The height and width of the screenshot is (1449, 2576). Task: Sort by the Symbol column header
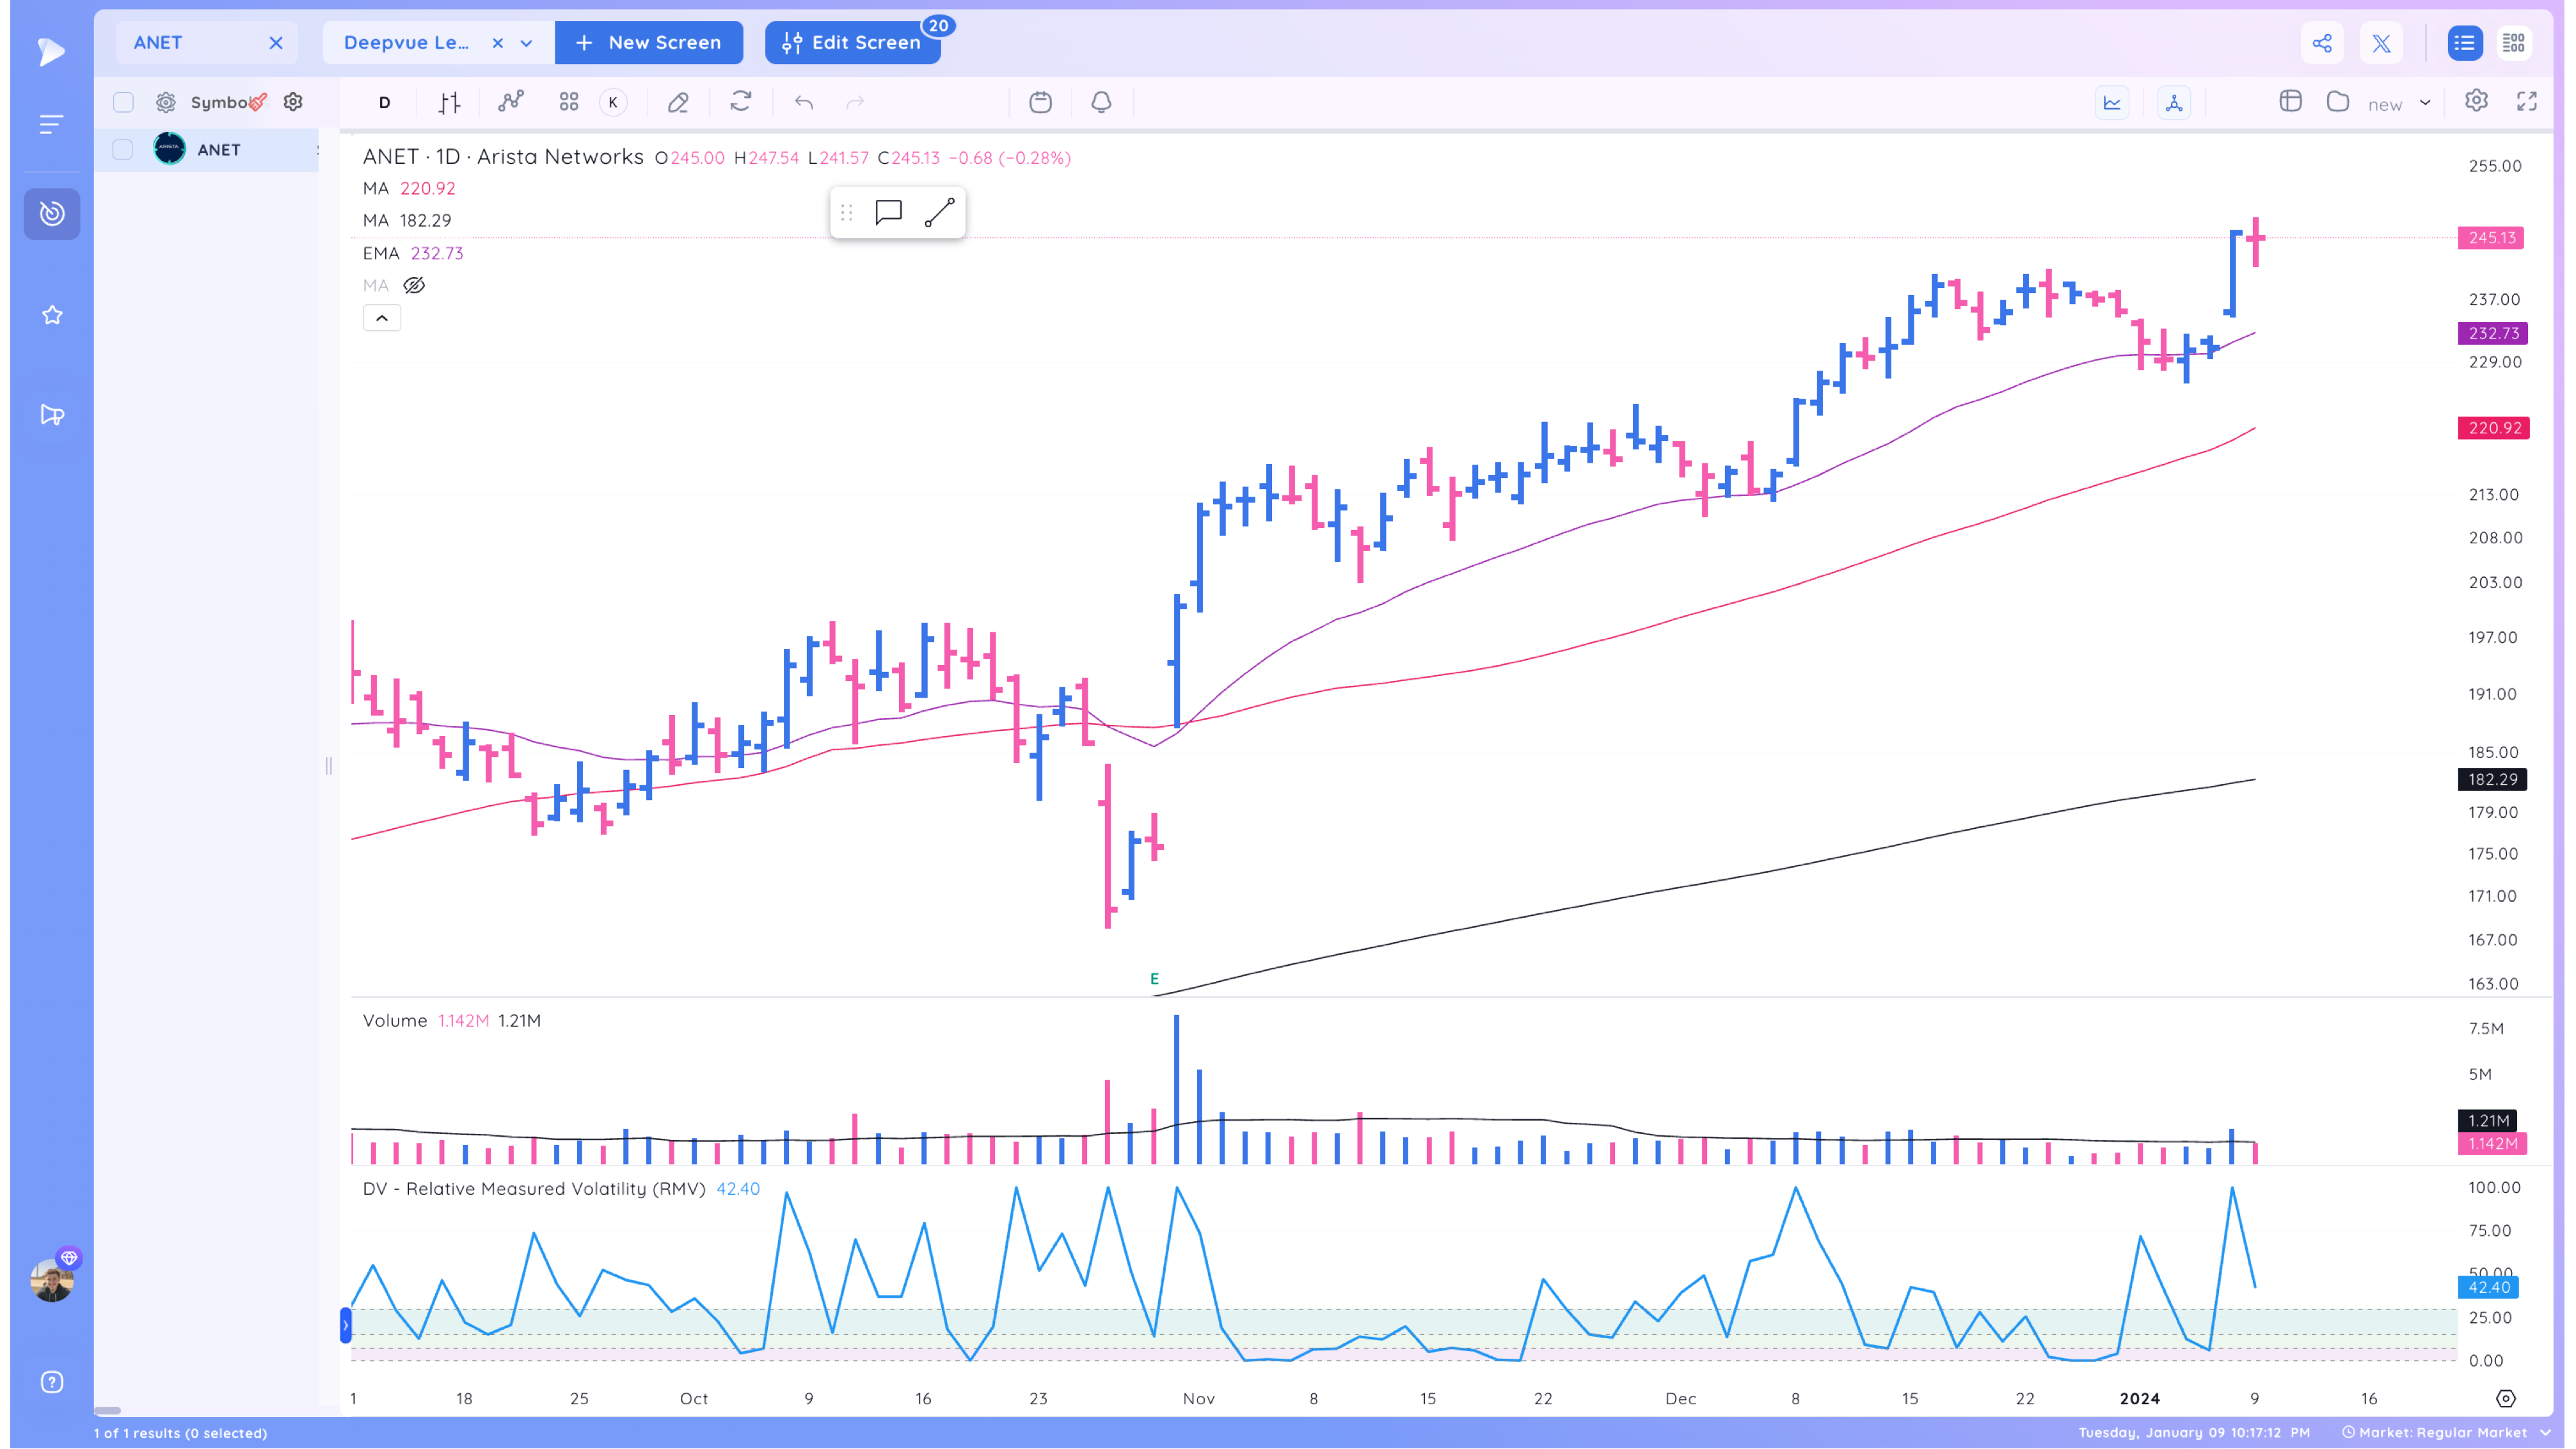point(220,102)
